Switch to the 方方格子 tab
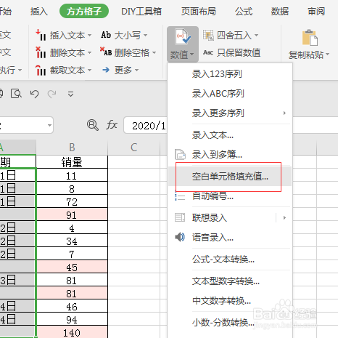 [84, 11]
